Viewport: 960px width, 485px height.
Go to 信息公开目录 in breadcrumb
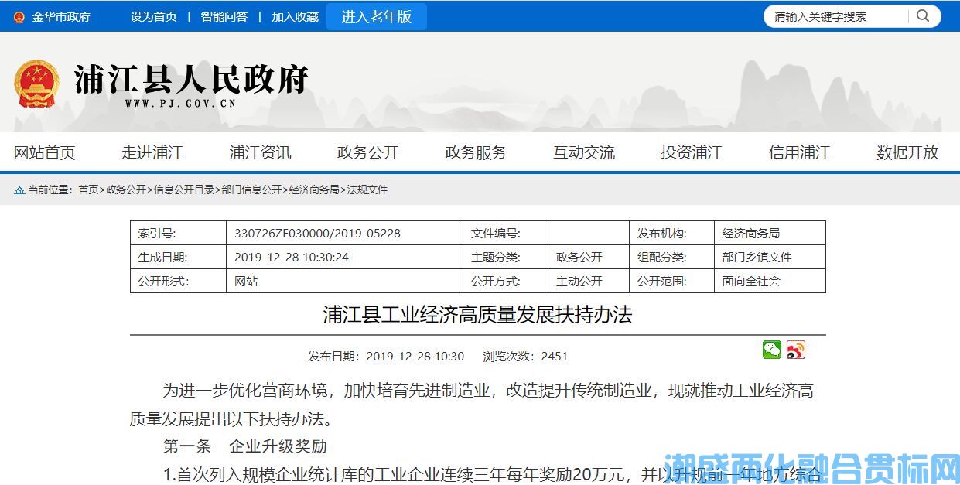click(x=184, y=190)
